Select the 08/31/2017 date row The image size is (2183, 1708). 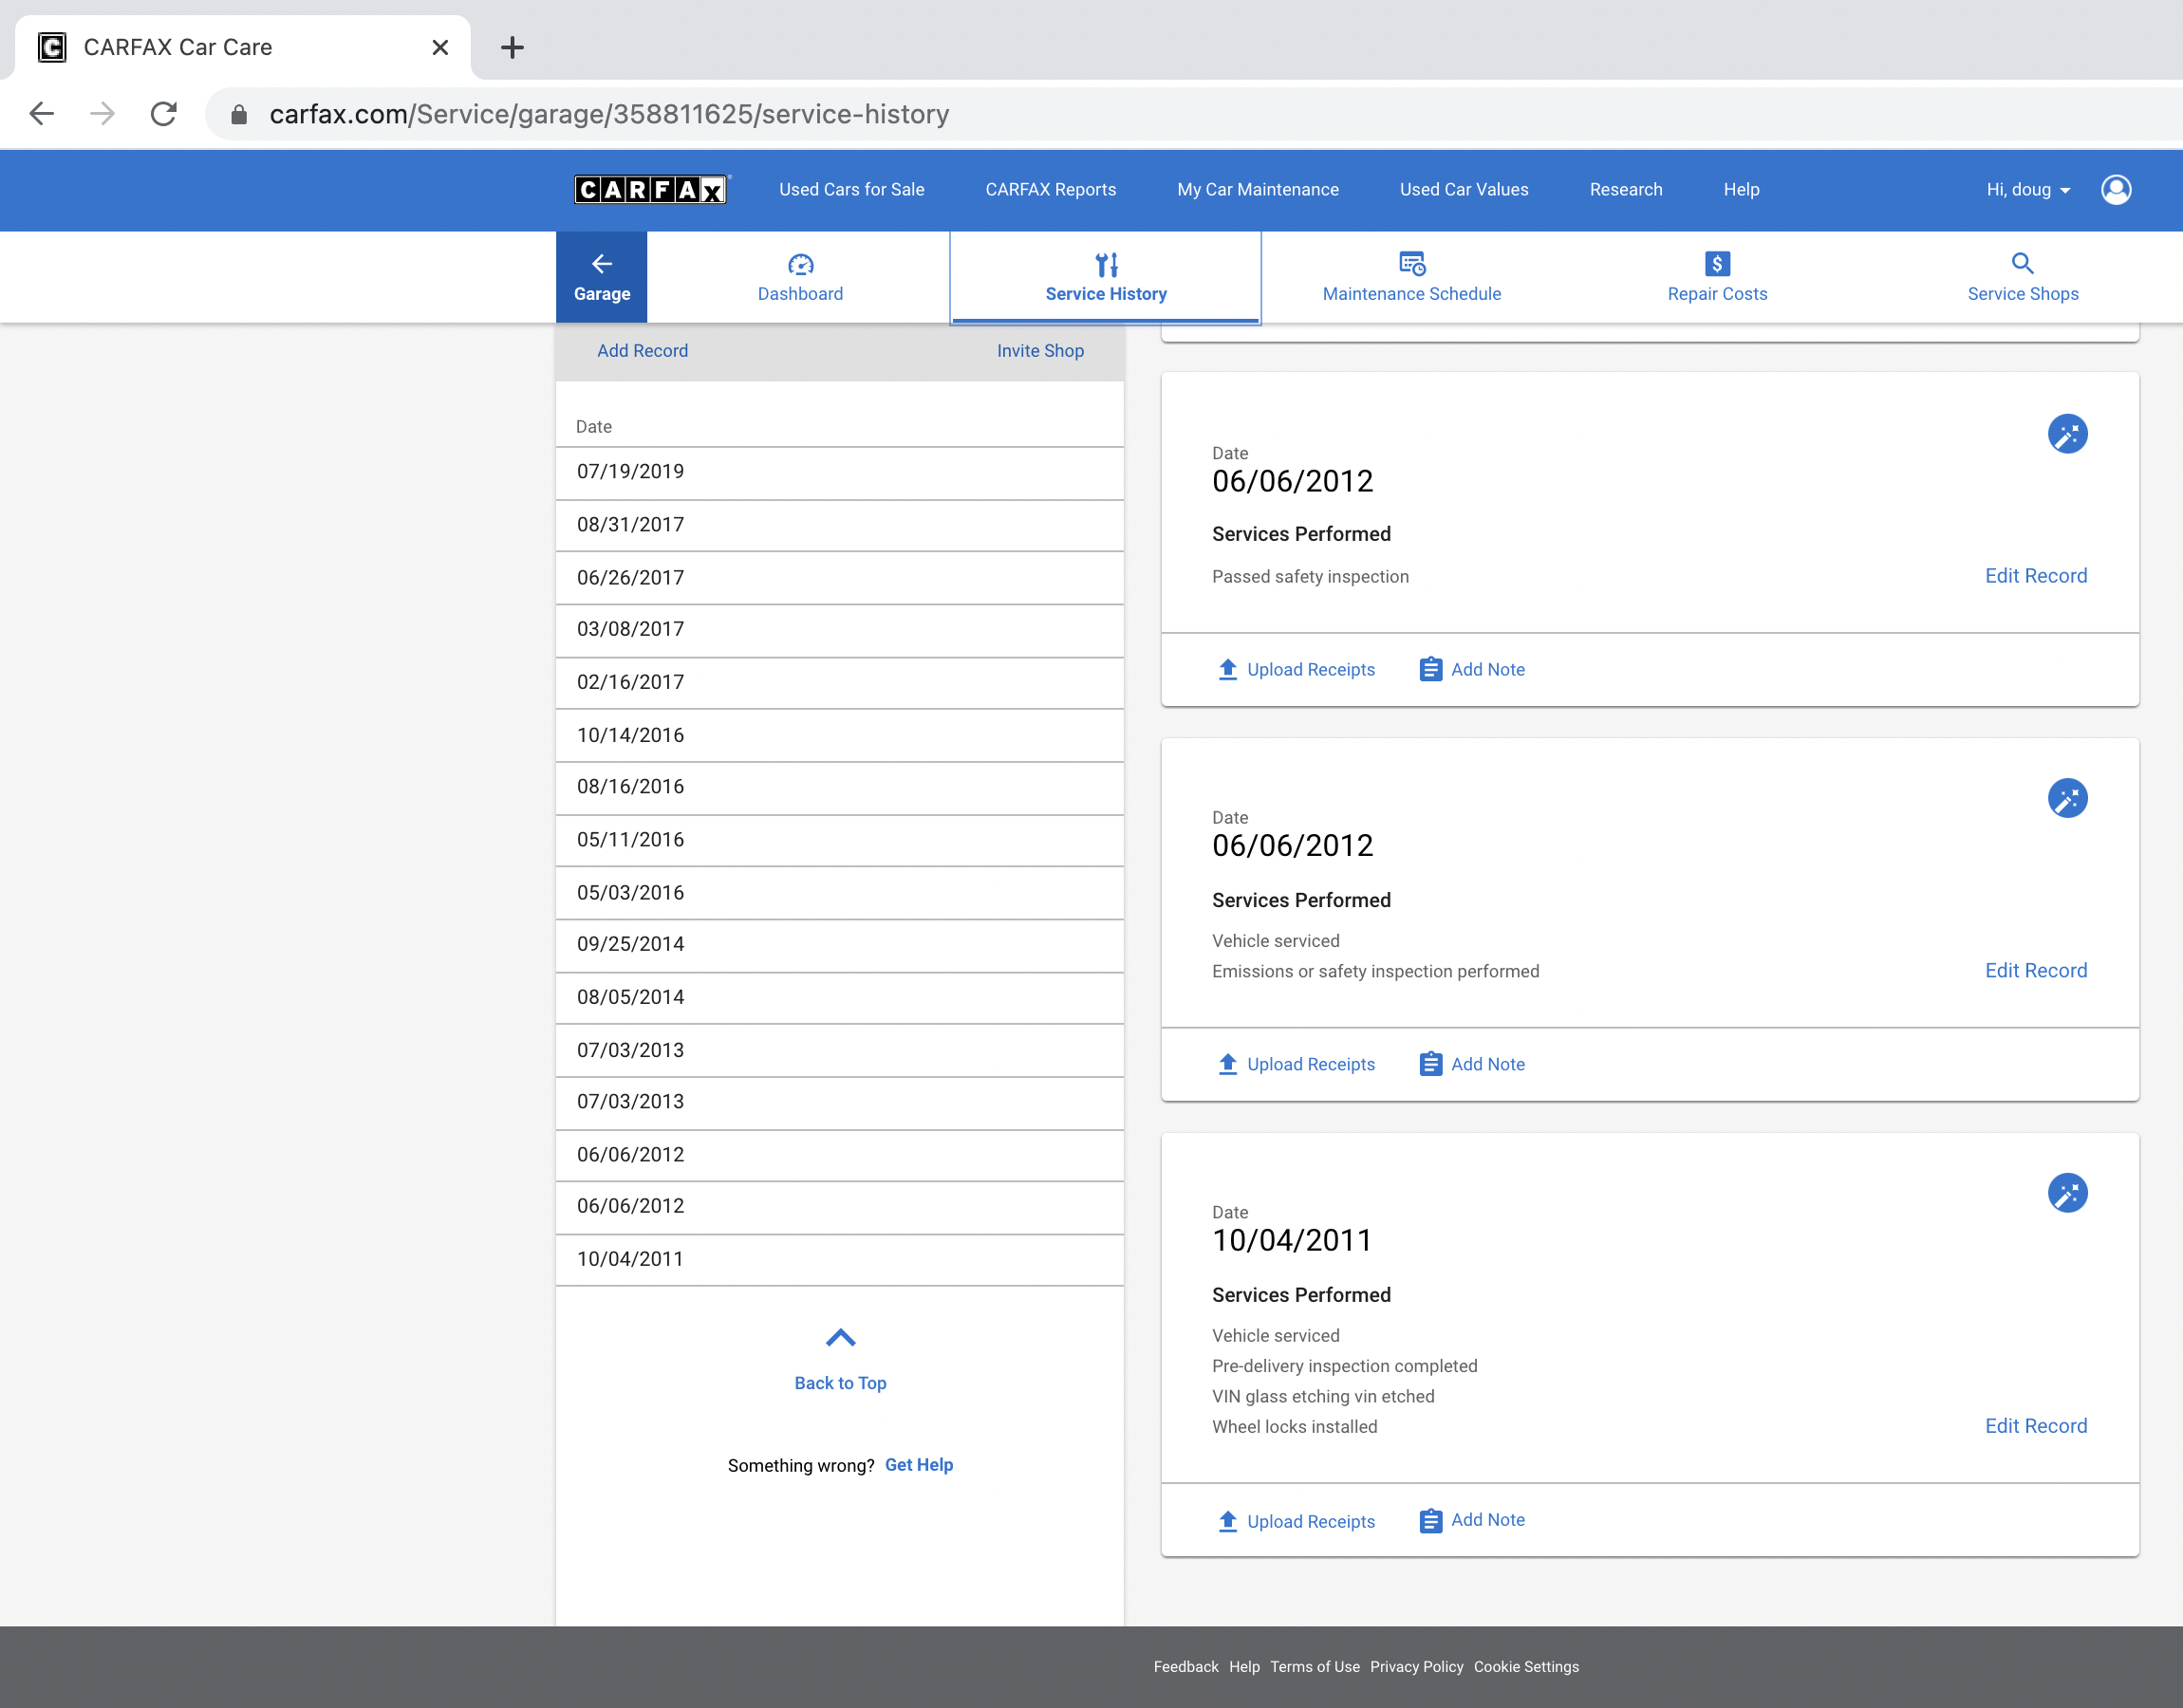[x=839, y=525]
